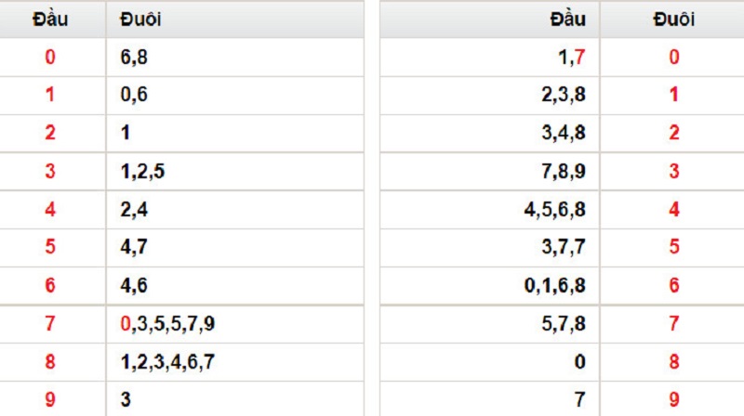Click the cell containing 4,5,6,8
This screenshot has height=416, width=744.
click(x=554, y=210)
